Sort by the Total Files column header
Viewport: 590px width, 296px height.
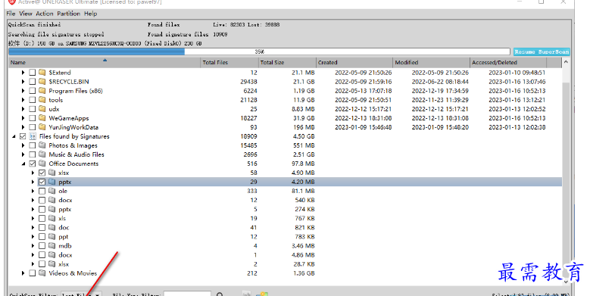tap(229, 62)
